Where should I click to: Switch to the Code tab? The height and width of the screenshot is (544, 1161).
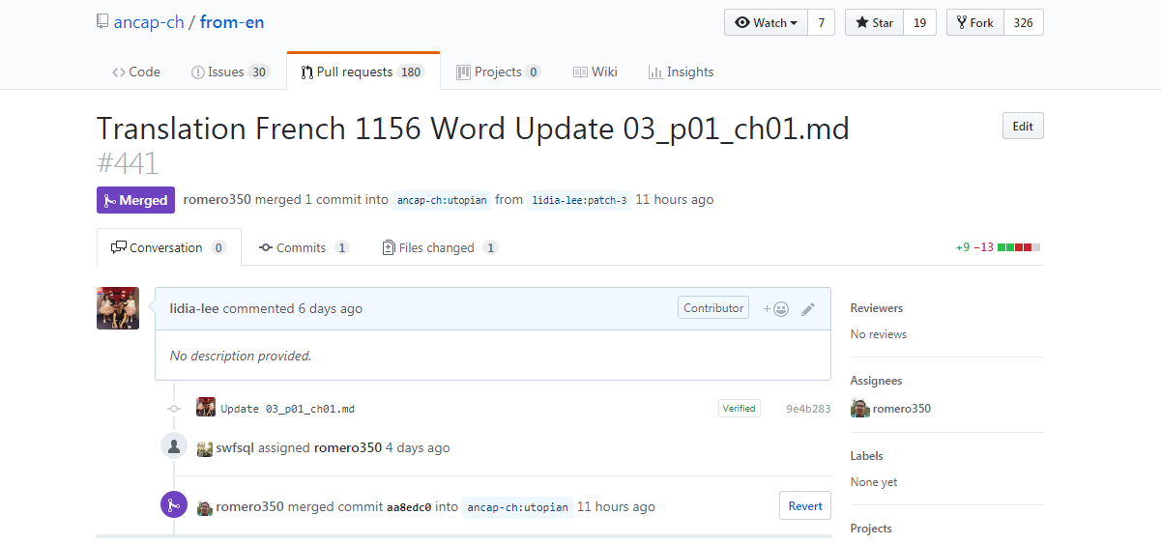136,72
